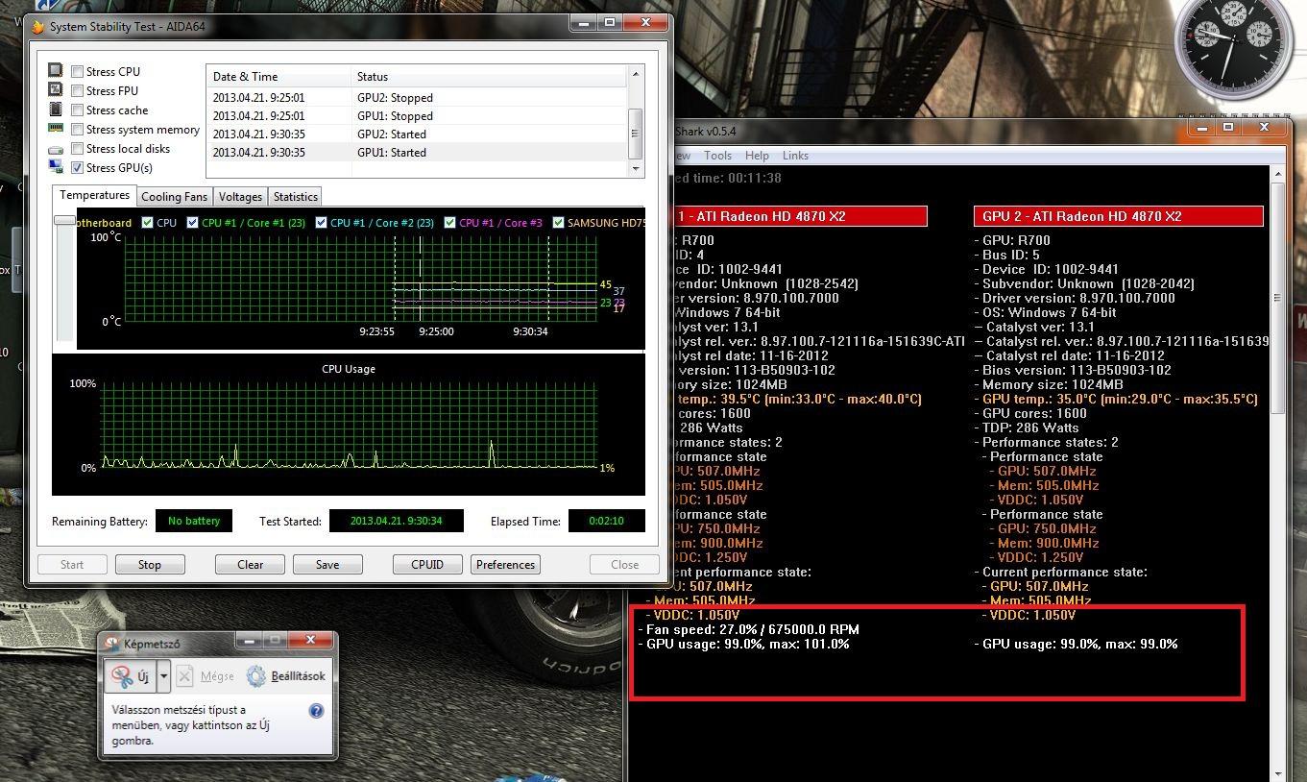Click GPU 2 'TDP: 286 Watts' line
The image size is (1307, 782).
click(x=1027, y=428)
